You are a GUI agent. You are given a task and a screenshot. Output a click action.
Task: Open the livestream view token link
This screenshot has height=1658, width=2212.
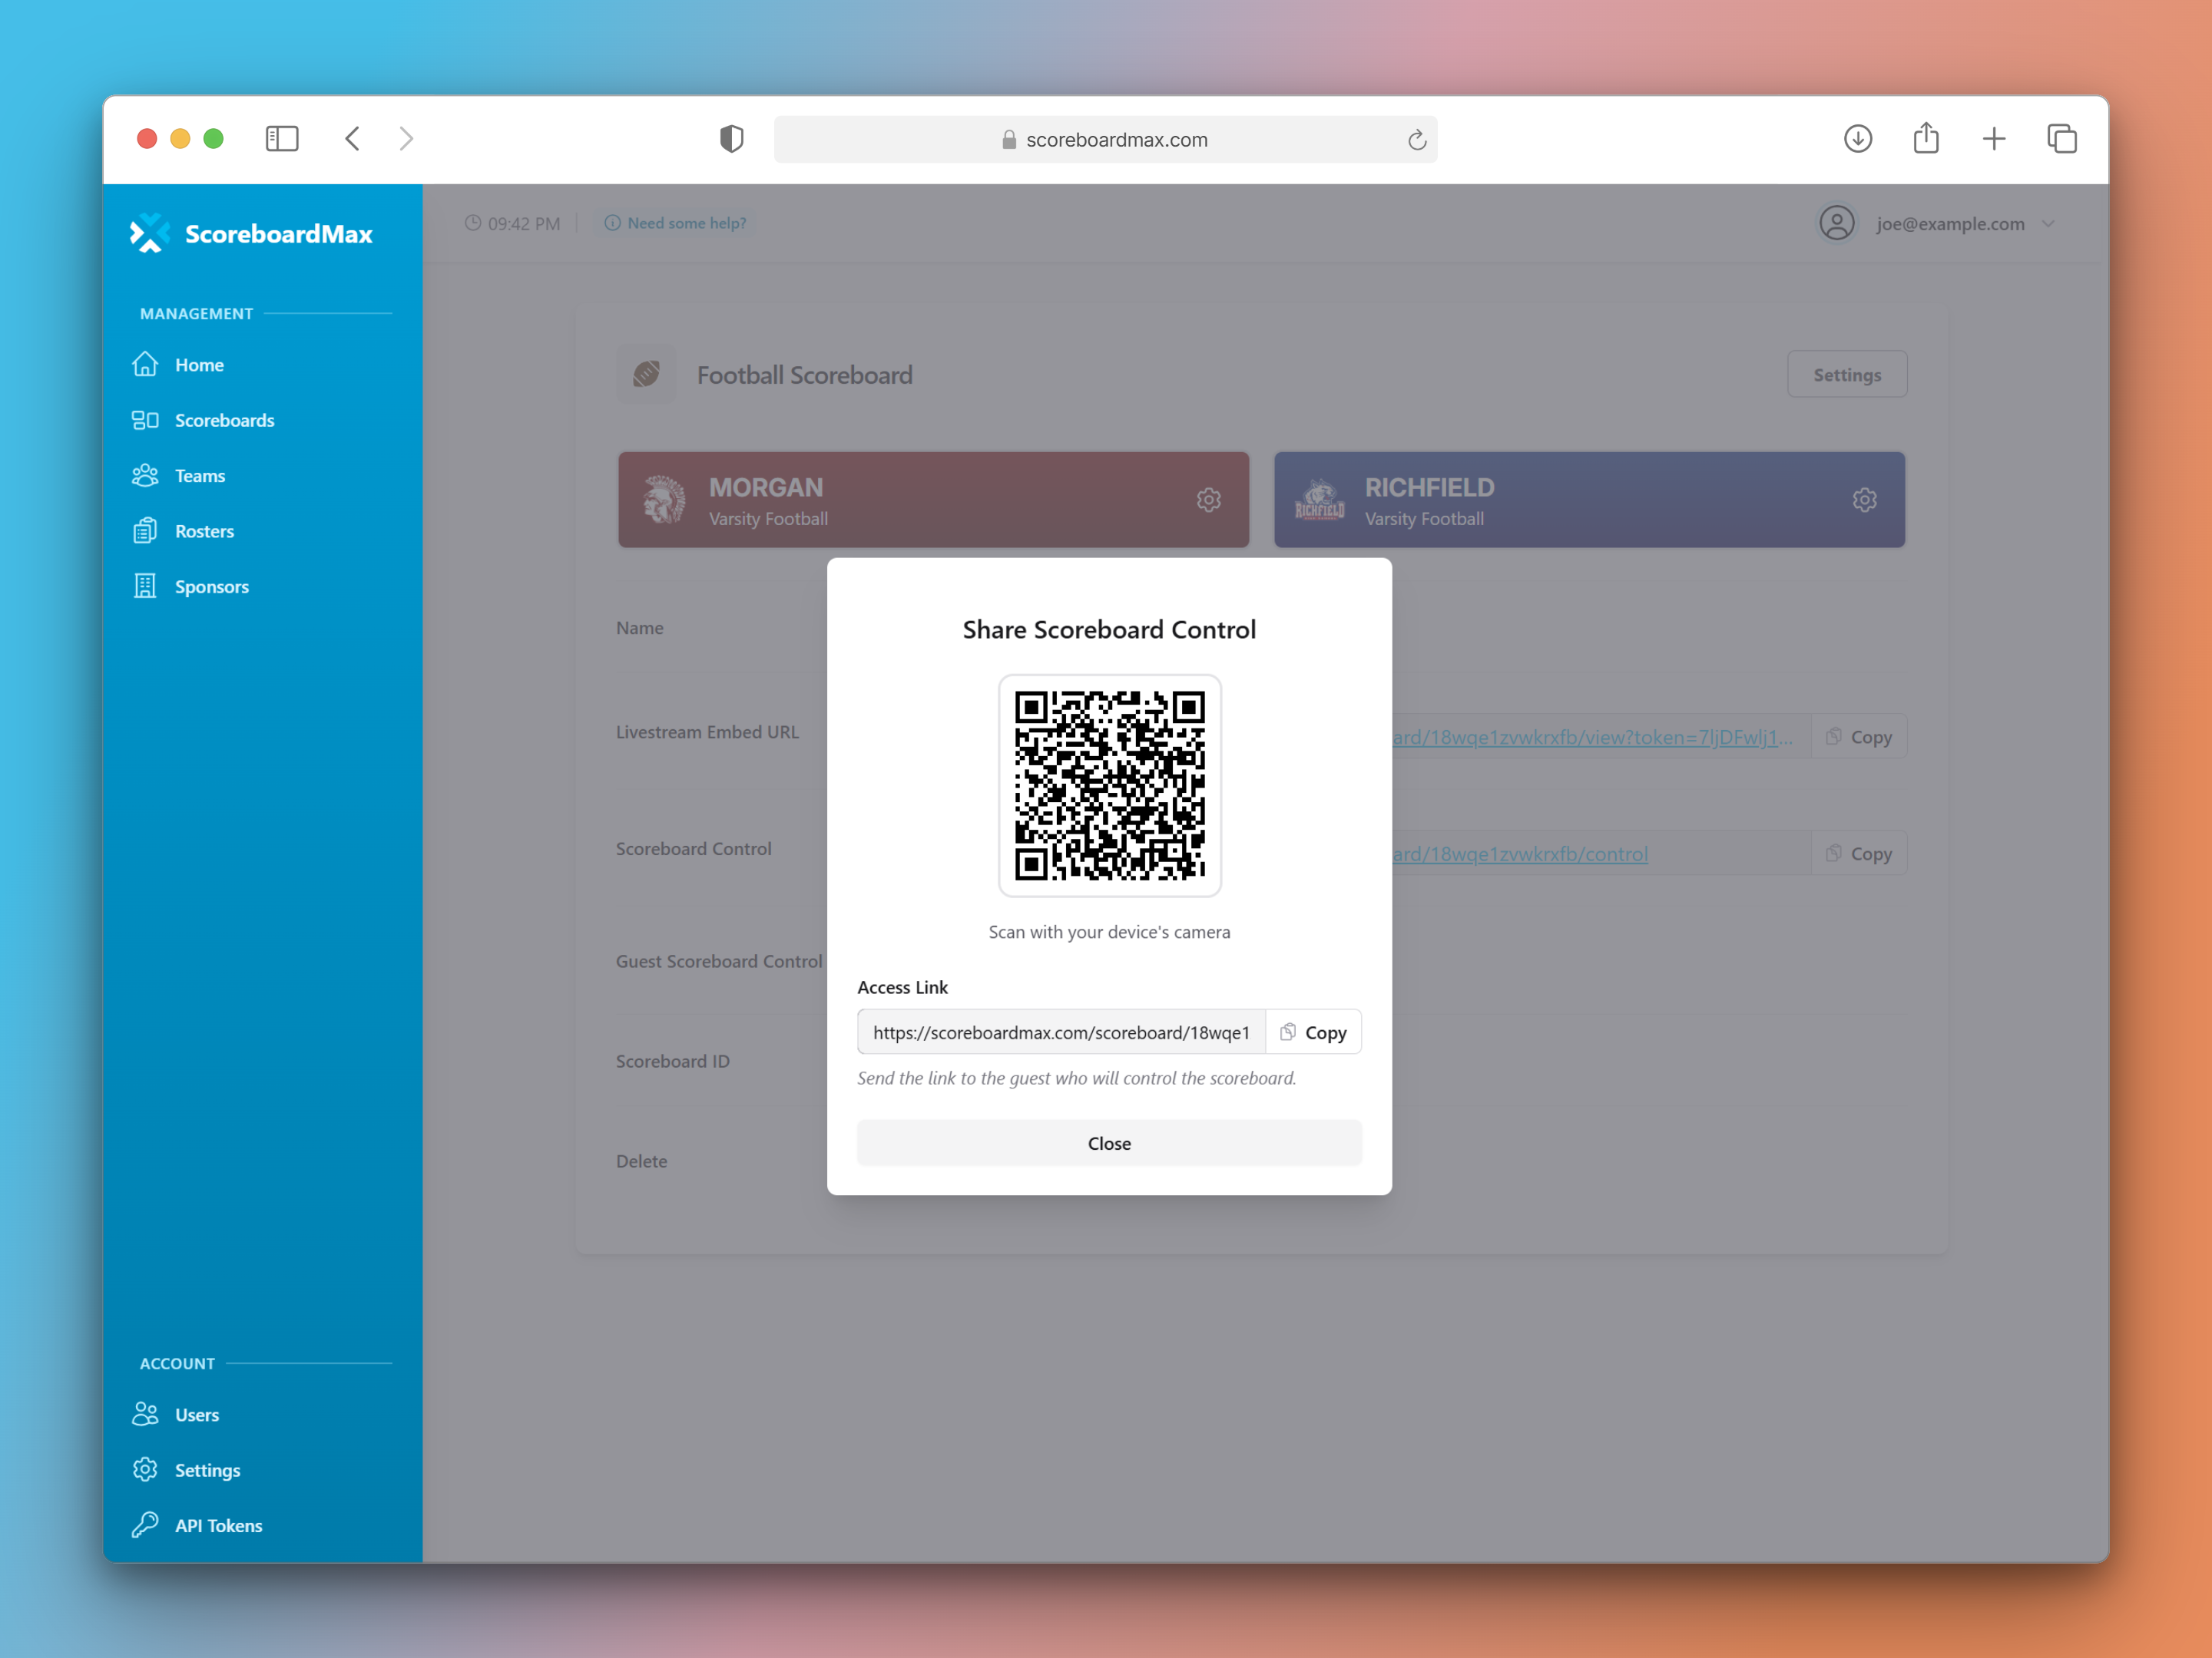coord(1592,737)
